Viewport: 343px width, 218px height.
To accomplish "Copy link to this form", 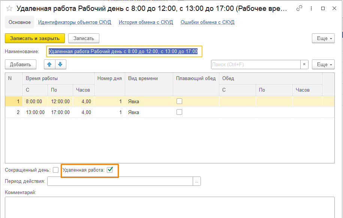I will click(x=299, y=8).
